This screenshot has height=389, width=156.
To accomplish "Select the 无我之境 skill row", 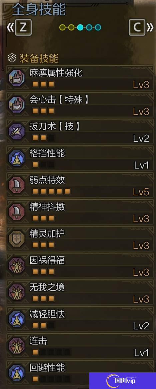I will click(x=80, y=292).
